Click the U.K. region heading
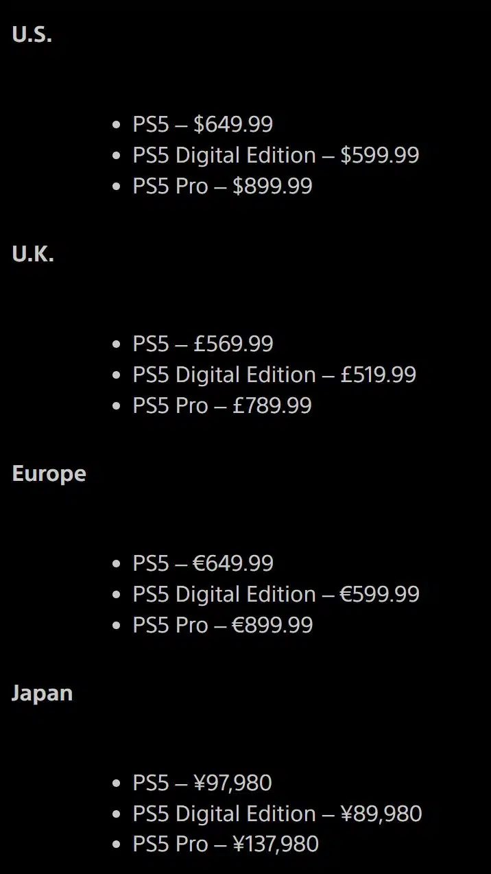This screenshot has height=874, width=491. [33, 255]
